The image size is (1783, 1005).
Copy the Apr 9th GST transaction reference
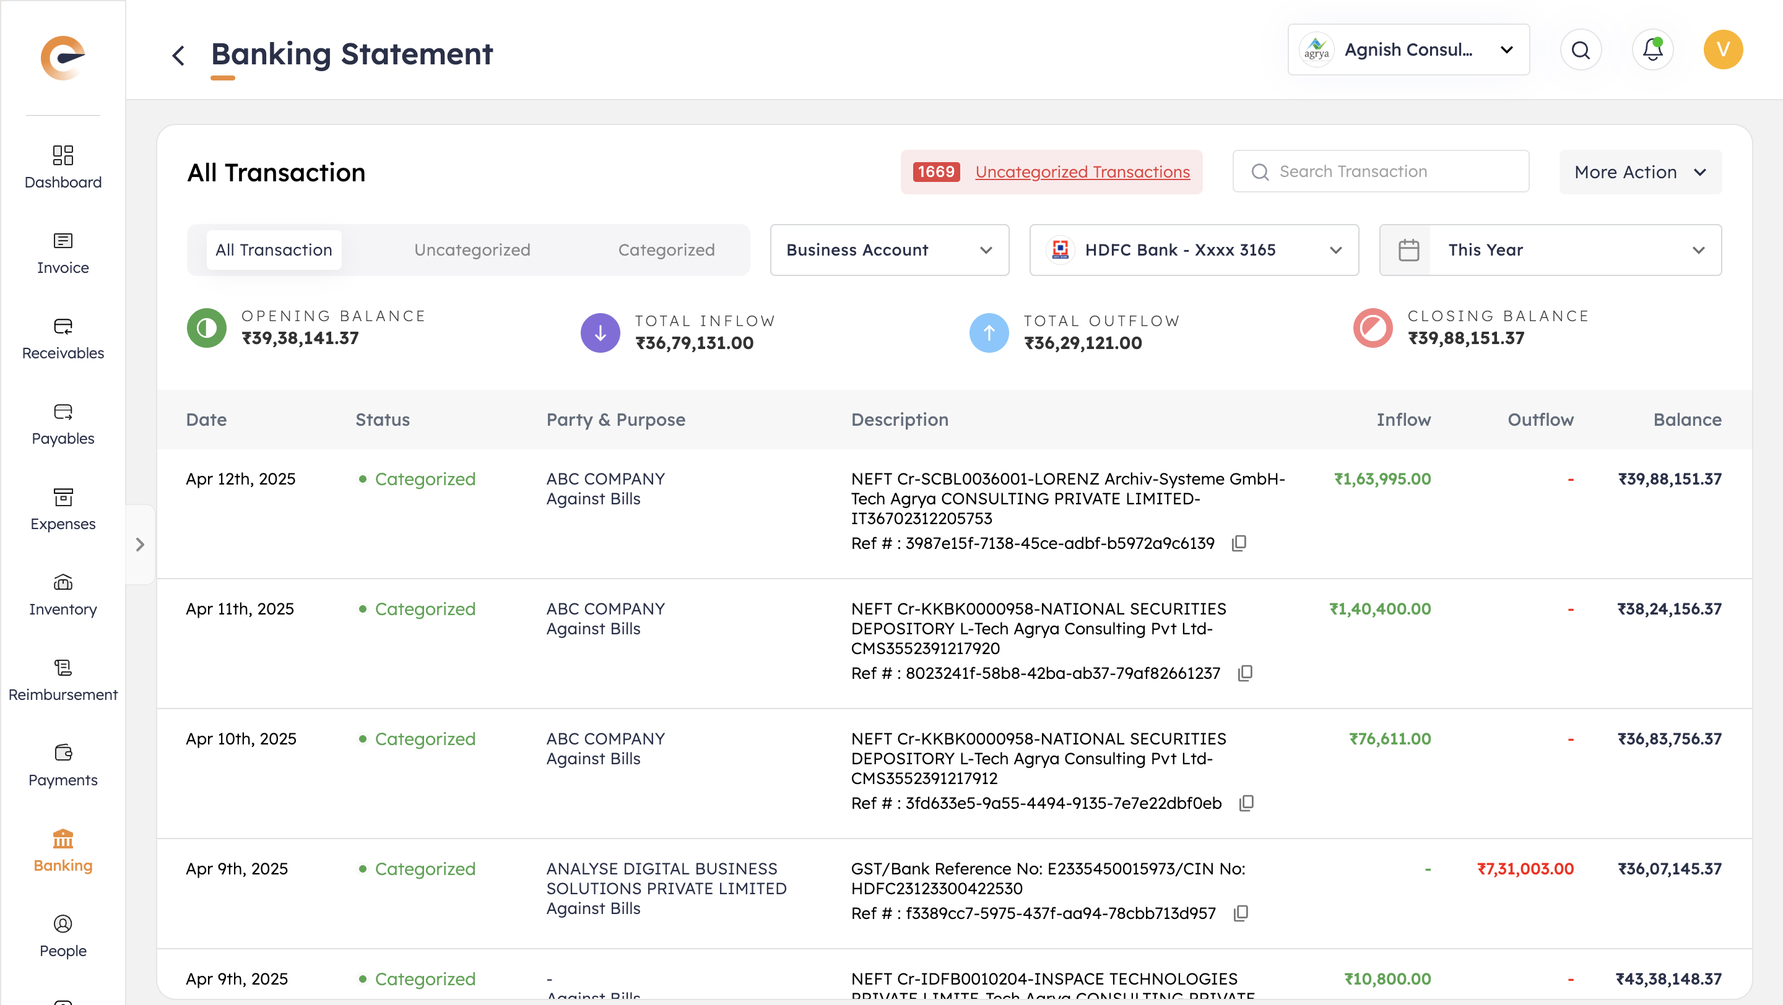1240,913
